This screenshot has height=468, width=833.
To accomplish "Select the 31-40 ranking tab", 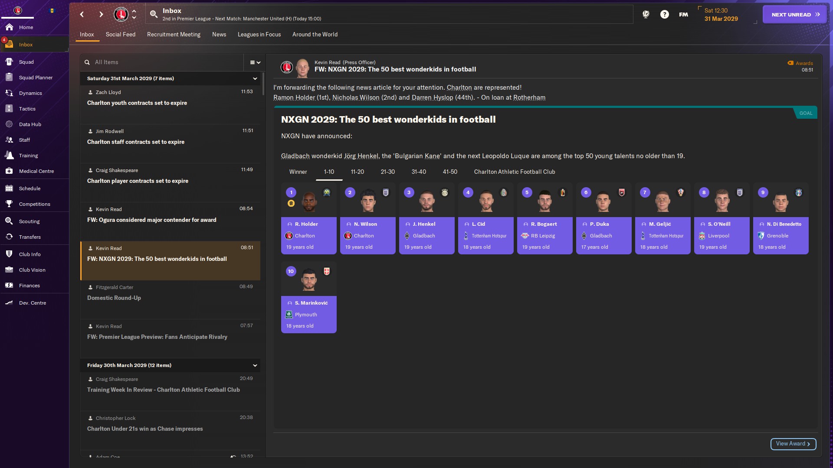I will [x=419, y=172].
